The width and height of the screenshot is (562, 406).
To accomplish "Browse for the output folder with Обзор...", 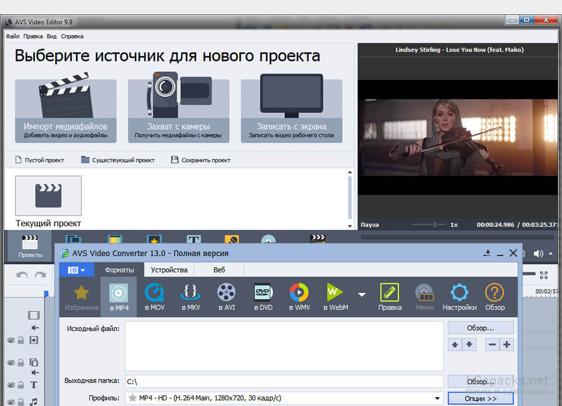I will click(x=481, y=381).
